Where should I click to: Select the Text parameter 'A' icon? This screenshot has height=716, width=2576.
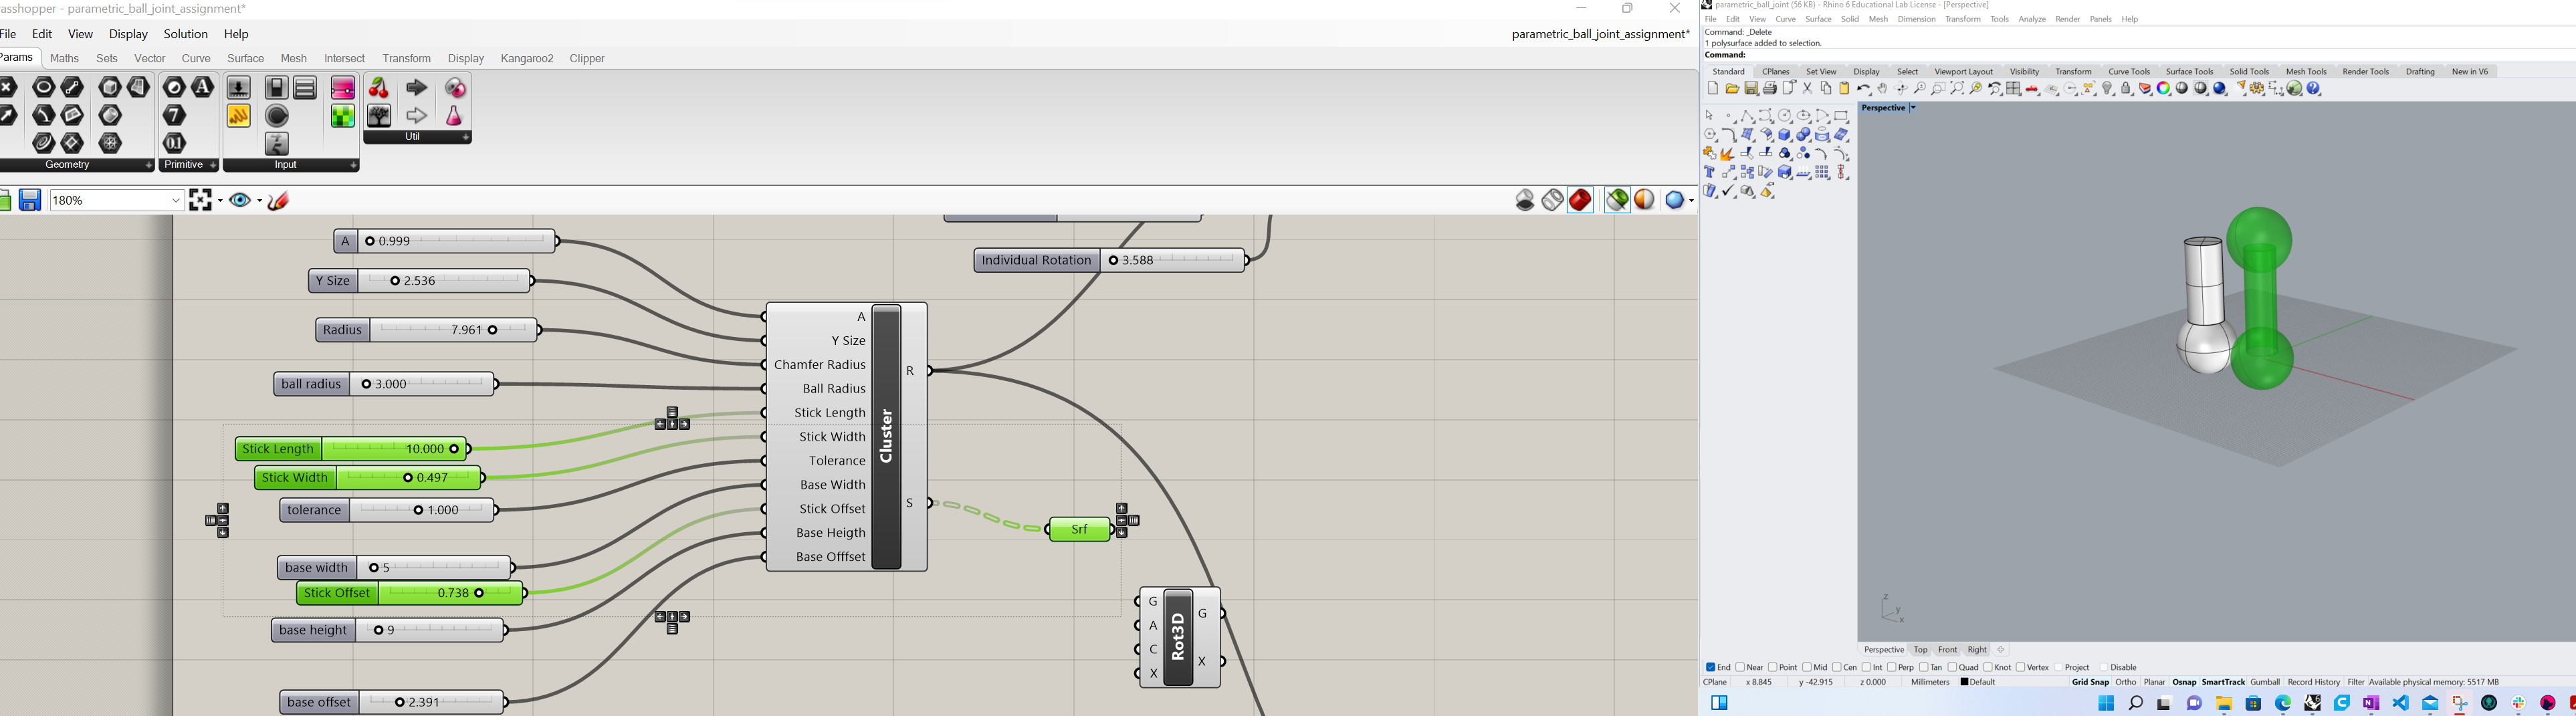point(203,88)
